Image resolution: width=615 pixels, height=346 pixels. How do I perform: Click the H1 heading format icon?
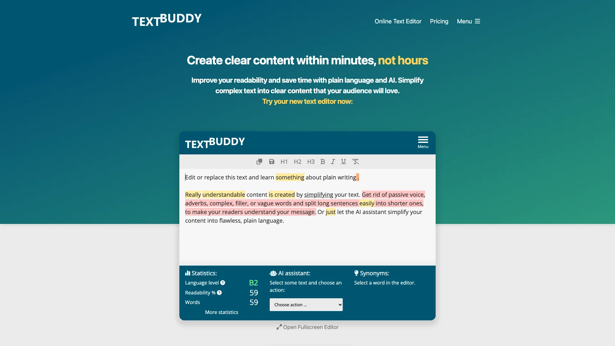(x=284, y=161)
